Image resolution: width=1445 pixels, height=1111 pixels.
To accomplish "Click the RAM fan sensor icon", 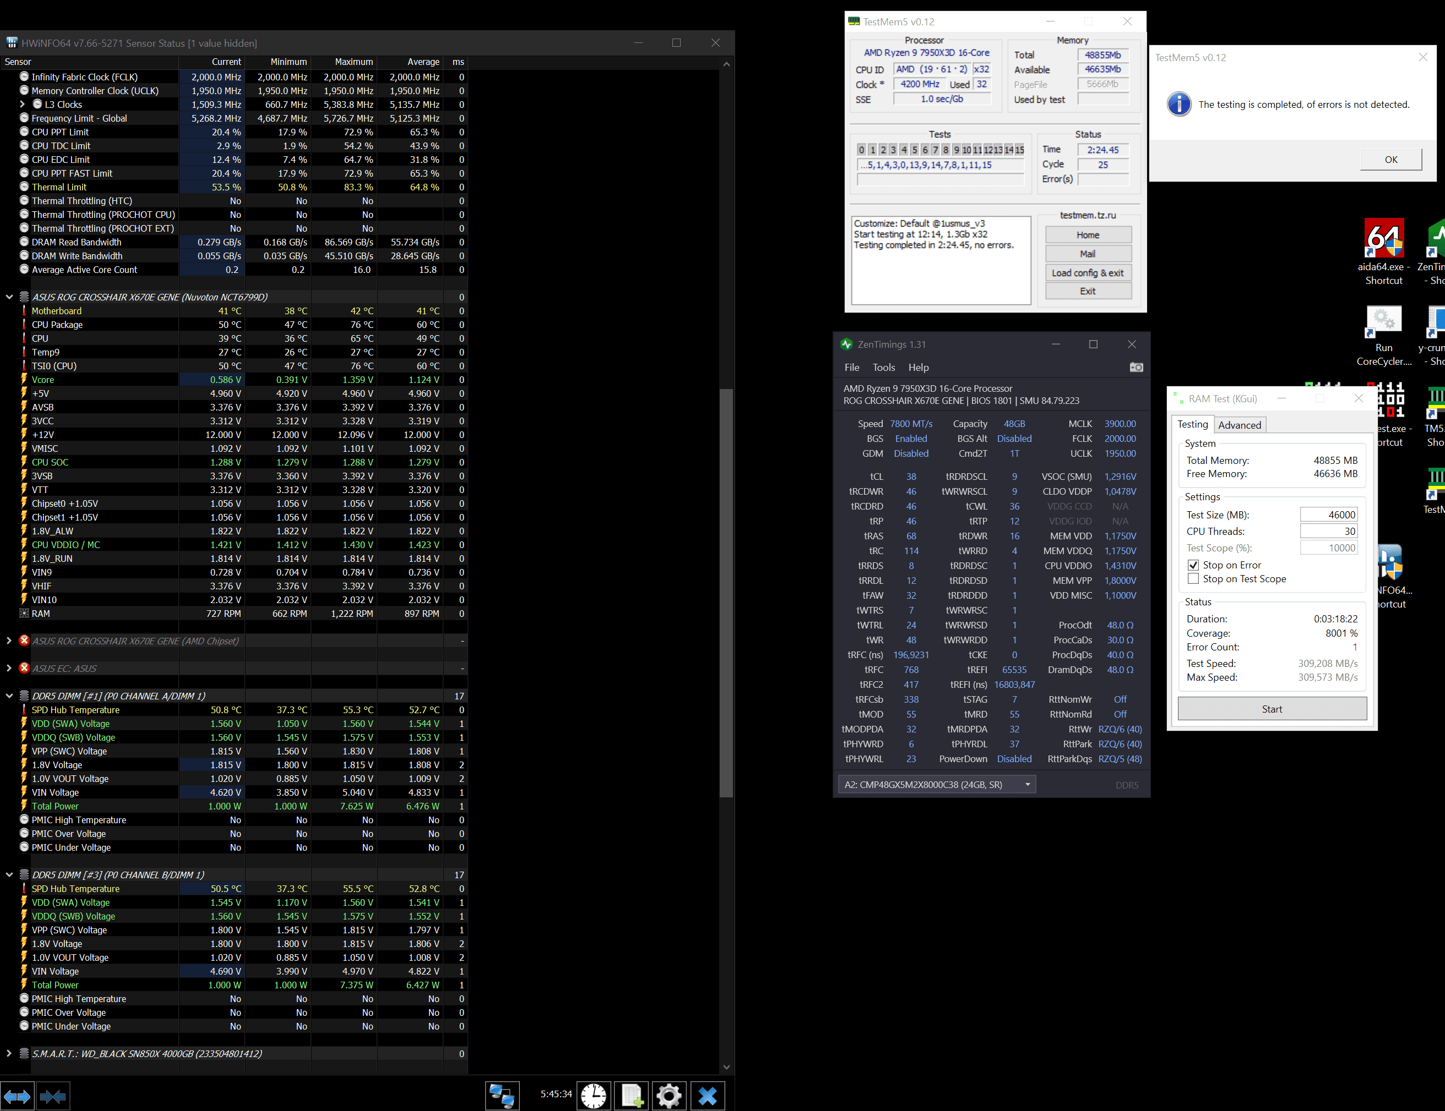I will [24, 614].
